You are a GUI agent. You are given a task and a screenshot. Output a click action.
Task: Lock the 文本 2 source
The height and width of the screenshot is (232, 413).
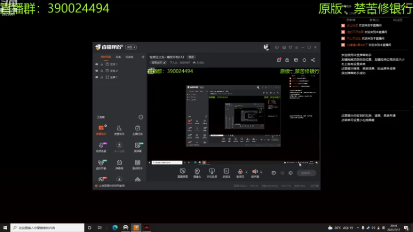(102, 71)
